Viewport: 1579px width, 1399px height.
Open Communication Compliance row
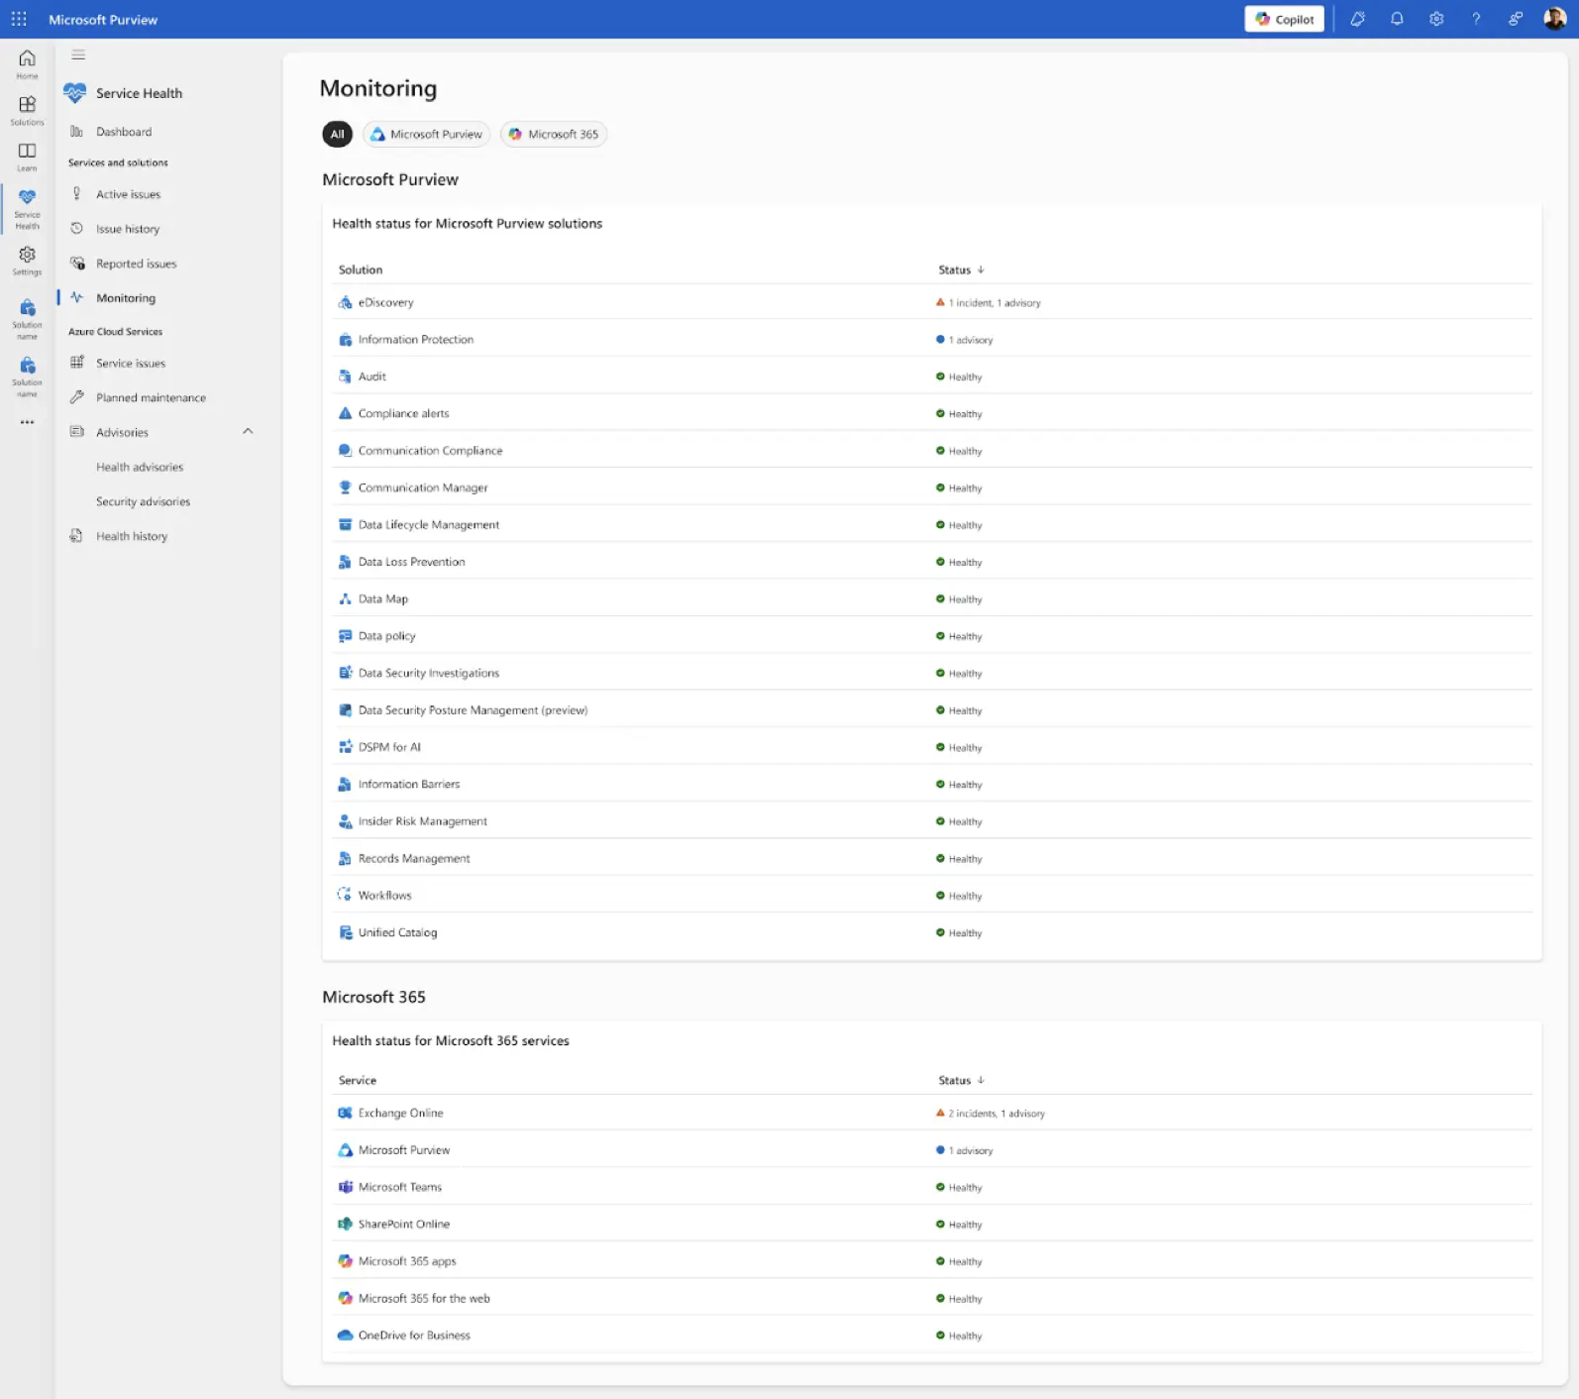(x=932, y=451)
